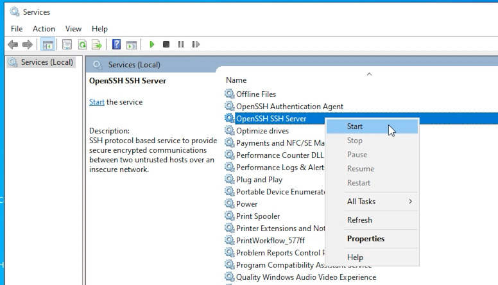Open the View menu
The width and height of the screenshot is (498, 285).
coord(73,29)
